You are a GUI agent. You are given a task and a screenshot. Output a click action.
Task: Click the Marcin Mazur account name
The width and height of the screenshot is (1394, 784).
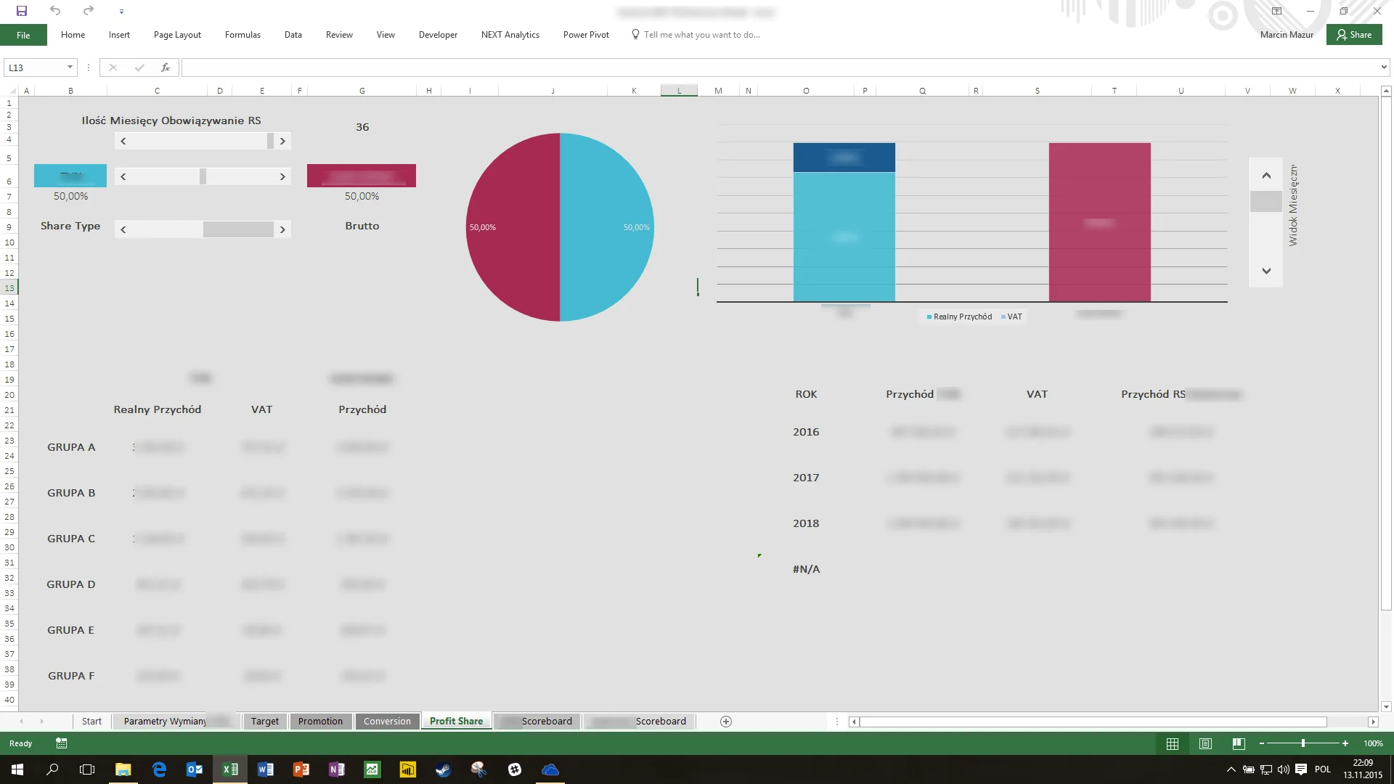tap(1287, 35)
